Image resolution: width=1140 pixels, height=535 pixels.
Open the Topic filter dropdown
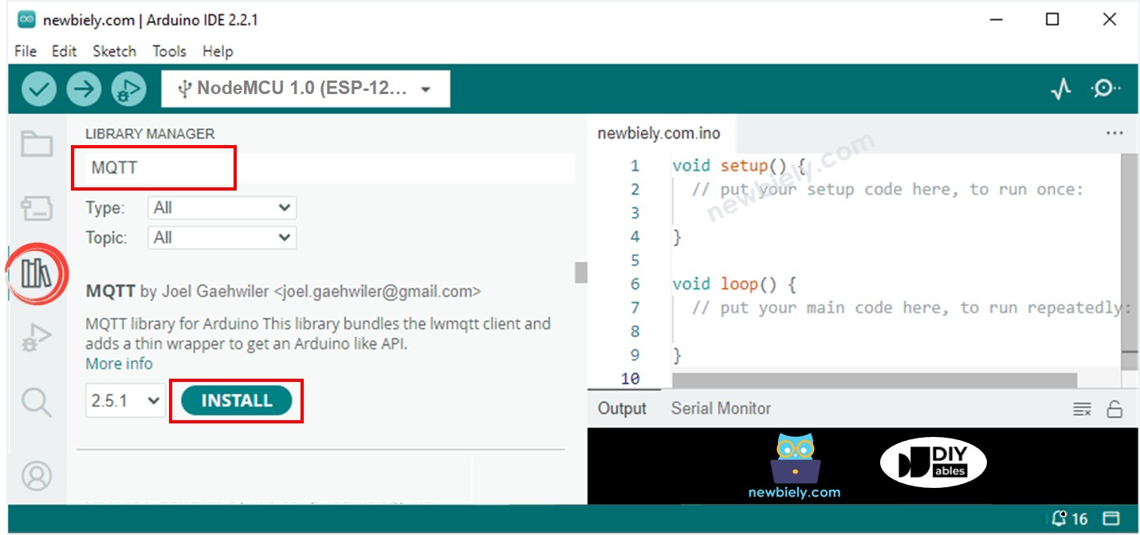coord(222,238)
